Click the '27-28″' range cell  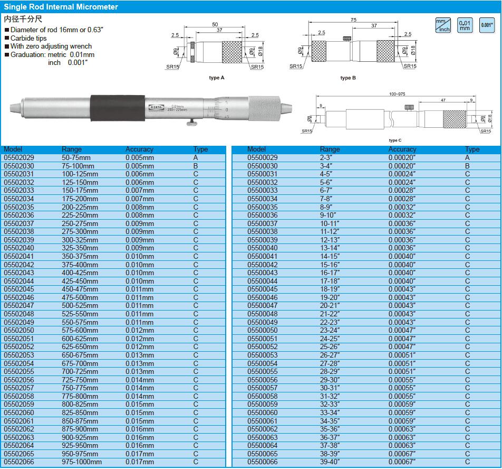(x=330, y=363)
